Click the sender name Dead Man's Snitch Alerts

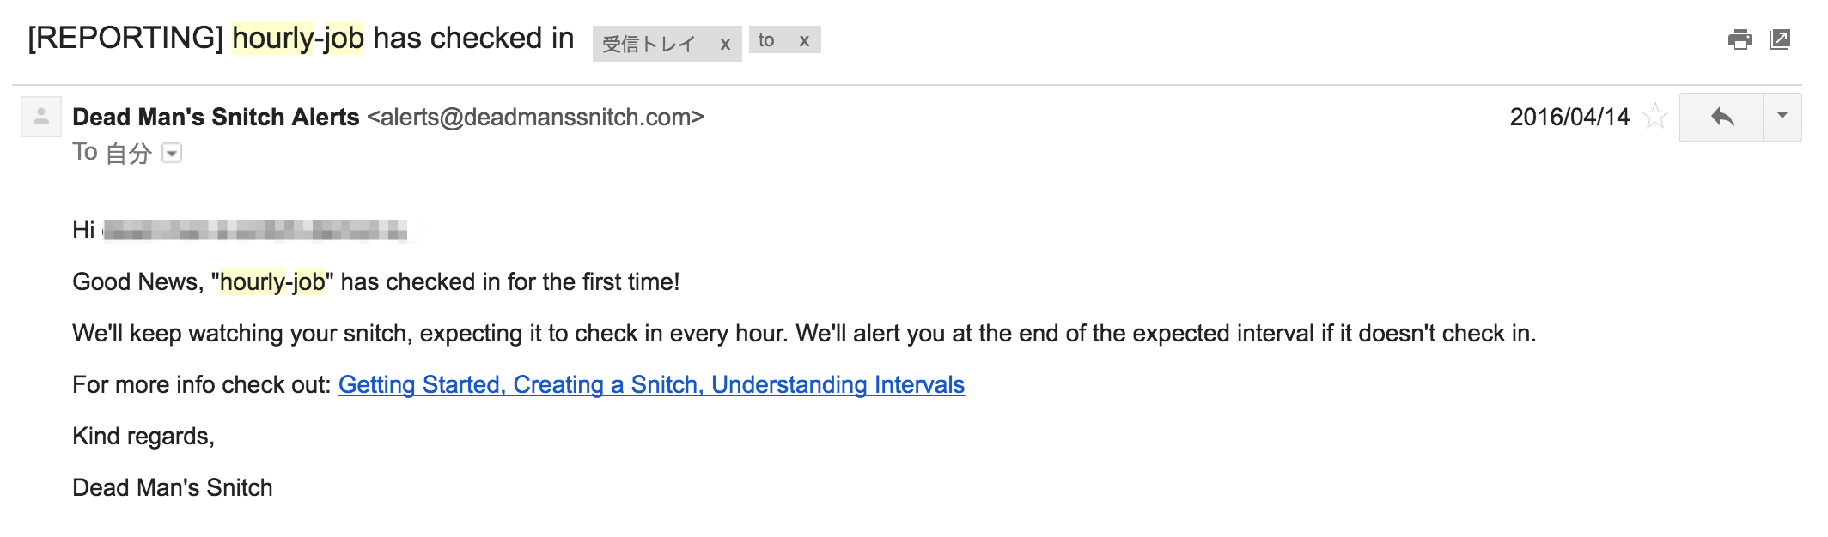pos(216,117)
